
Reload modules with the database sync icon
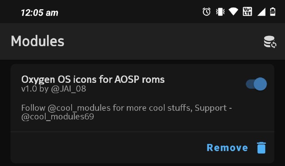(270, 42)
